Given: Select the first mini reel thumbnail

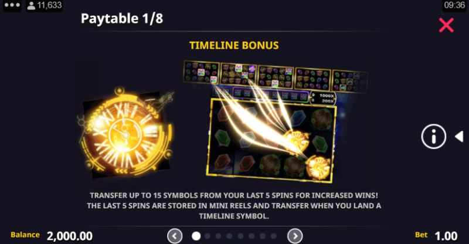Looking at the screenshot, I should [x=201, y=72].
